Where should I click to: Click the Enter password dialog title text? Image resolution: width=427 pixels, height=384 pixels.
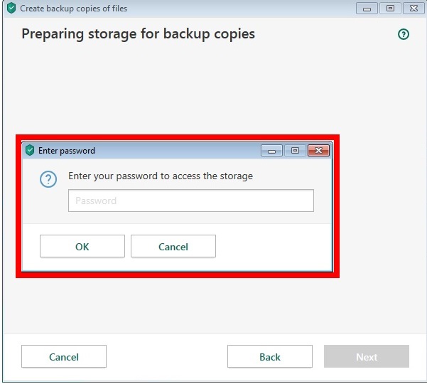(67, 151)
